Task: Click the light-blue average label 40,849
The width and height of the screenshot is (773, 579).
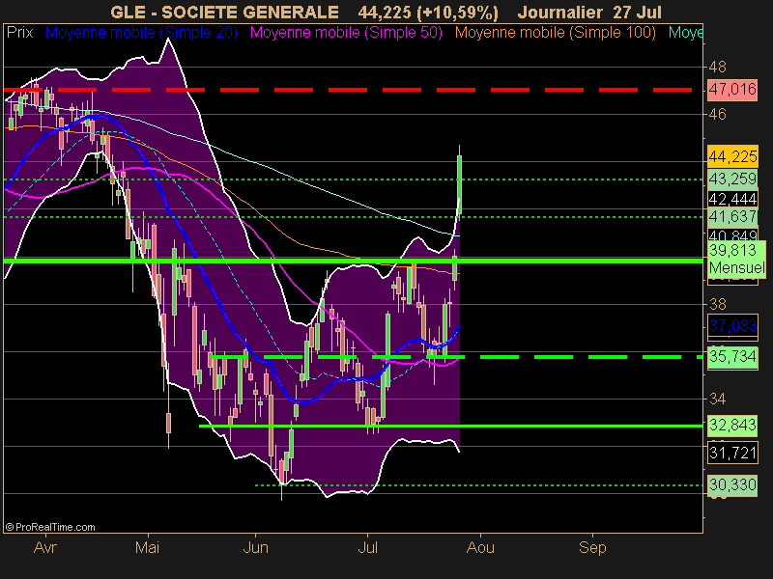Action: [x=732, y=234]
